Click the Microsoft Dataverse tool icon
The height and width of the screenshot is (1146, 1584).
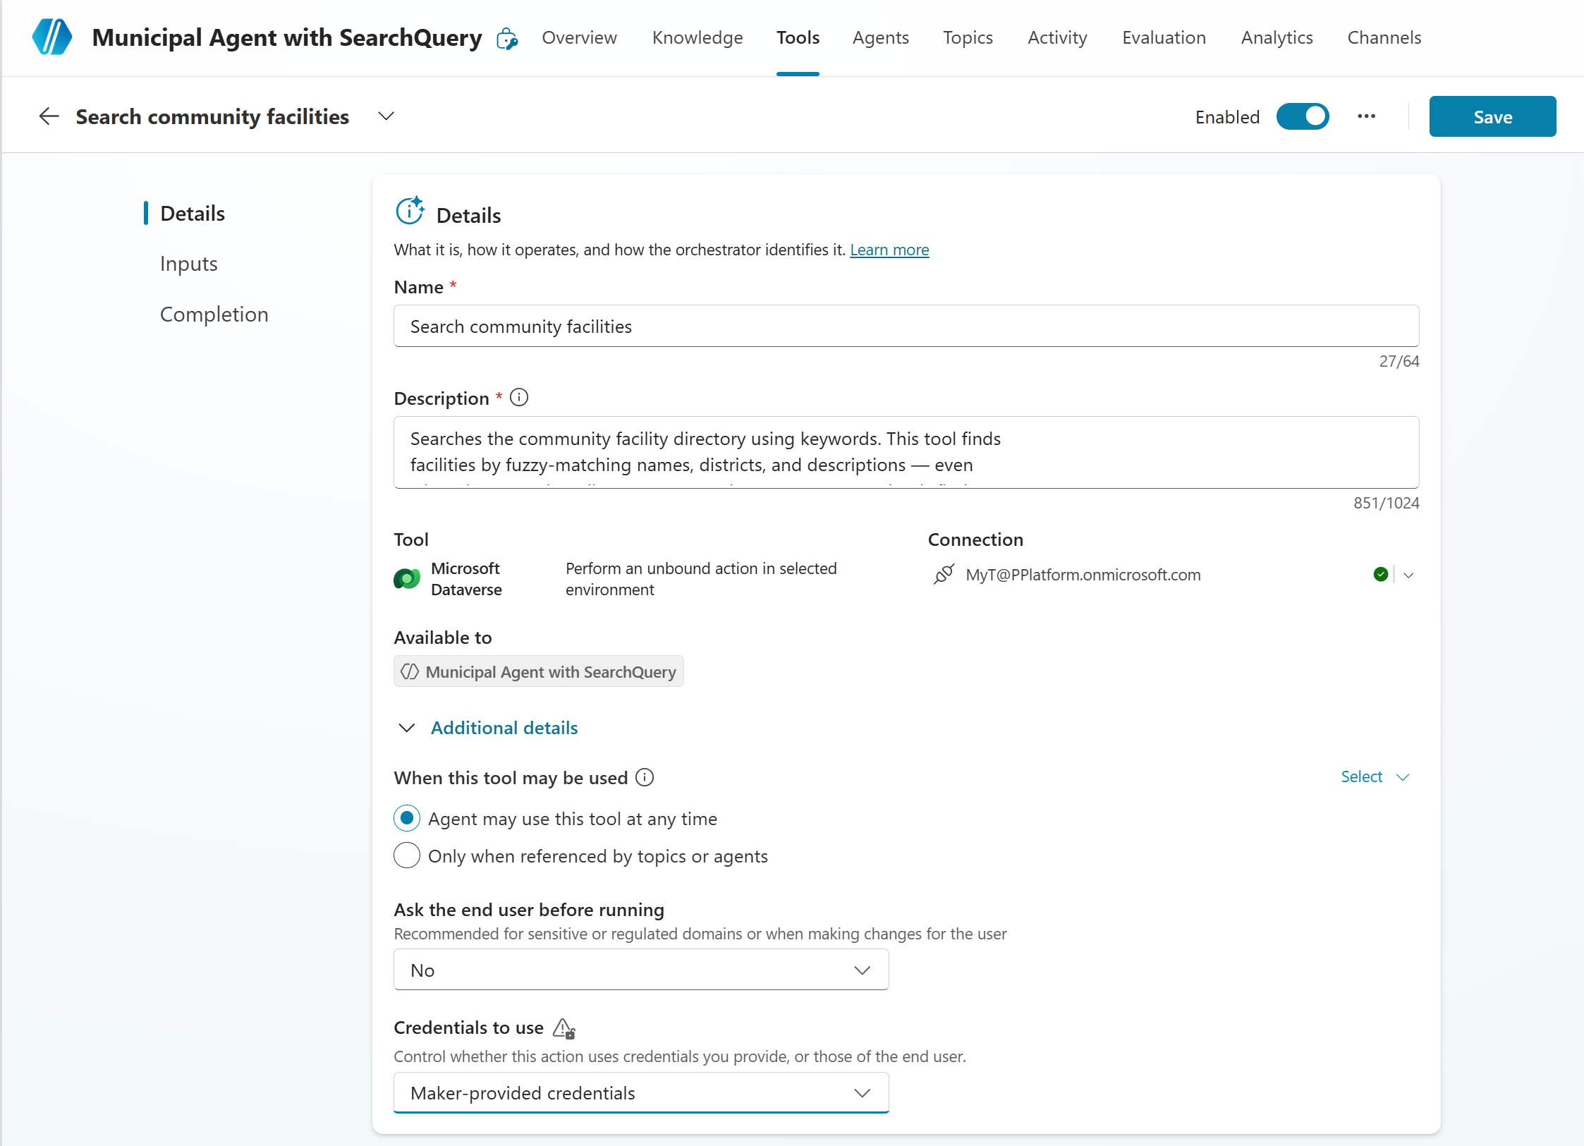(407, 579)
